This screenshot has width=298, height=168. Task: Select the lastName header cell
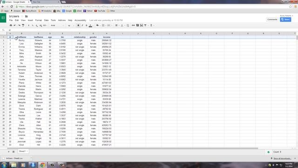coord(38,37)
